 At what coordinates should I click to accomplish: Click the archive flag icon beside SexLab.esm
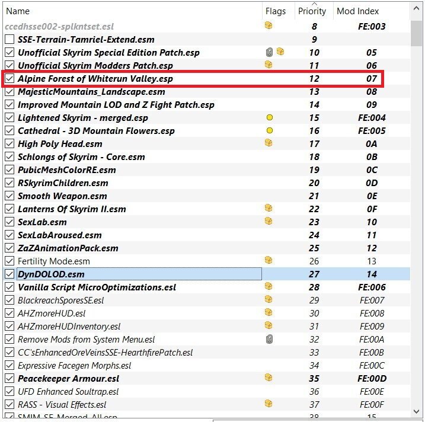pos(269,221)
